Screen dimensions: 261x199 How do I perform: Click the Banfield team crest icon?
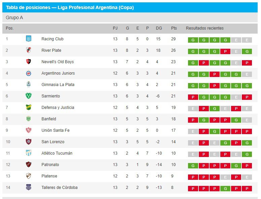[29, 119]
